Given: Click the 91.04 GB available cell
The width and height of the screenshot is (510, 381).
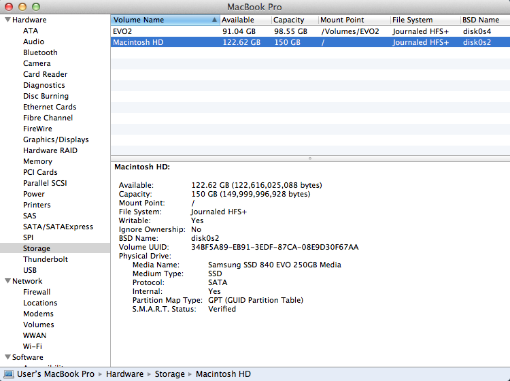Looking at the screenshot, I should 239,31.
